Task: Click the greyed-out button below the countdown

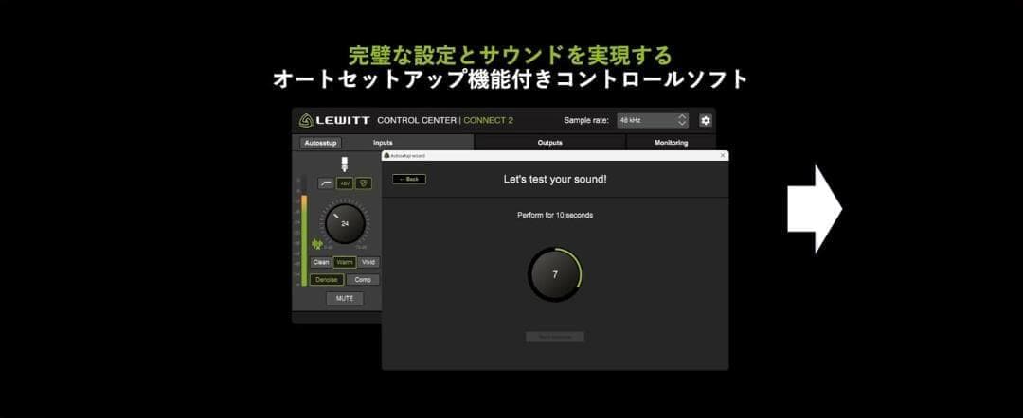Action: (555, 337)
